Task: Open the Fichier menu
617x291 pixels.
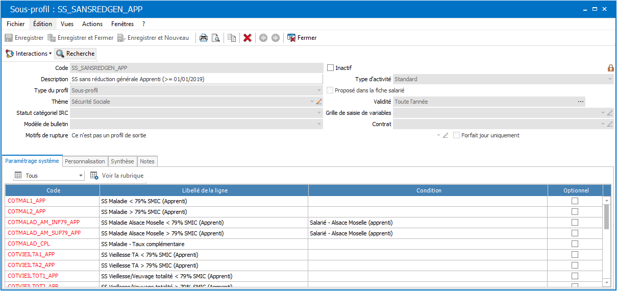Action: coord(16,24)
